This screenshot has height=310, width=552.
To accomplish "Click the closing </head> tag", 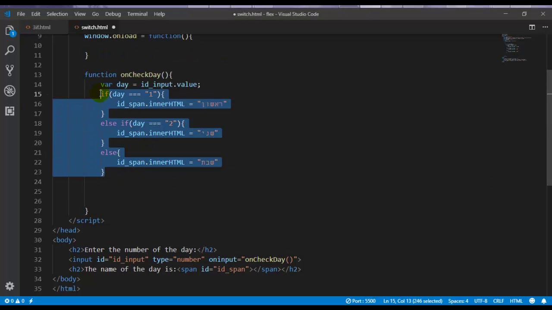I will pos(66,230).
